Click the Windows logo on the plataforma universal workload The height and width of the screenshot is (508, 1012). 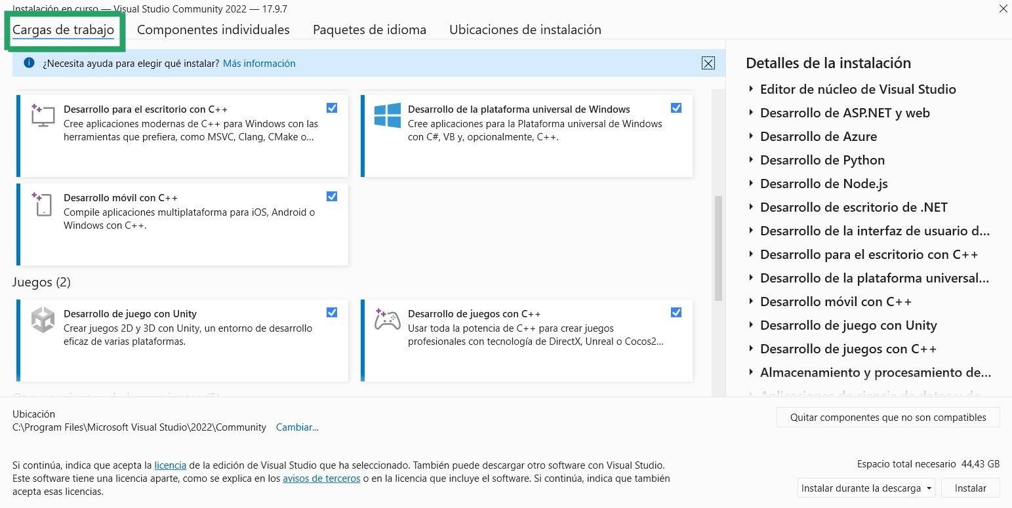click(x=386, y=115)
